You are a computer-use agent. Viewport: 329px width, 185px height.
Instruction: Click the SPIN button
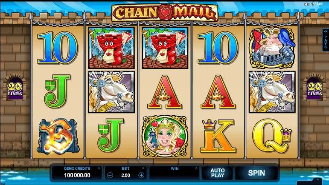256,173
